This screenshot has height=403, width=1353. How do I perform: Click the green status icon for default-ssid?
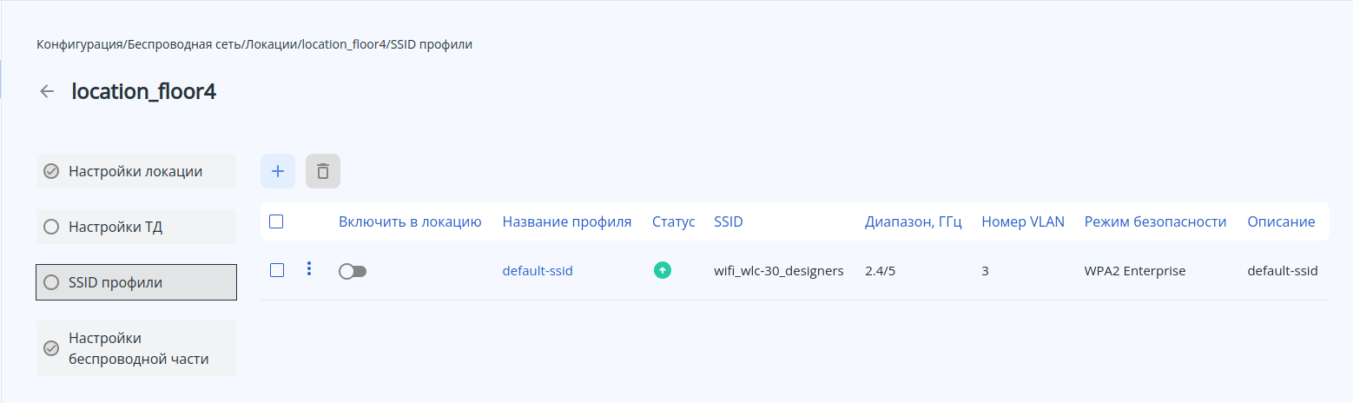pyautogui.click(x=663, y=270)
